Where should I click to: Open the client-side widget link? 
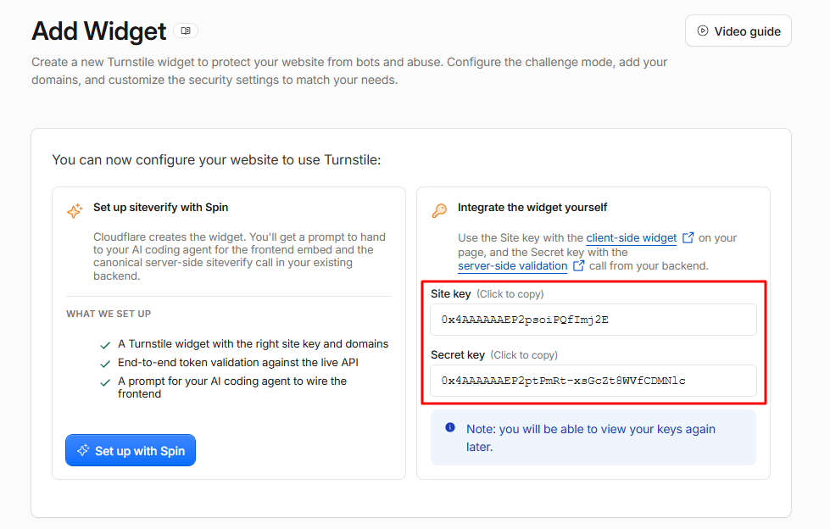tap(631, 237)
